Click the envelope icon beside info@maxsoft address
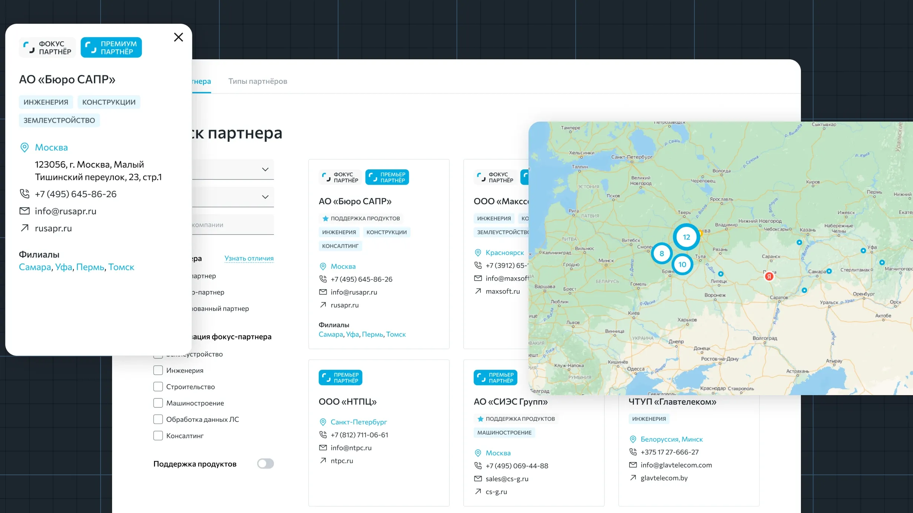Screen dimensions: 913x513 478,278
